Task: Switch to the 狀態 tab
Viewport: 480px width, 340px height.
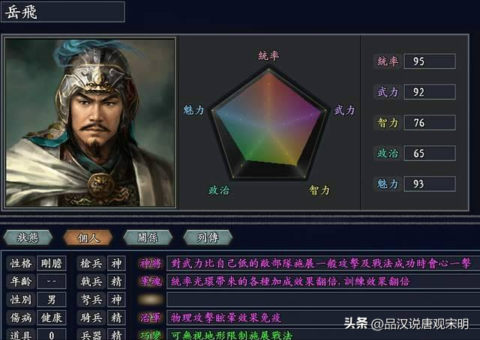Action: click(28, 237)
